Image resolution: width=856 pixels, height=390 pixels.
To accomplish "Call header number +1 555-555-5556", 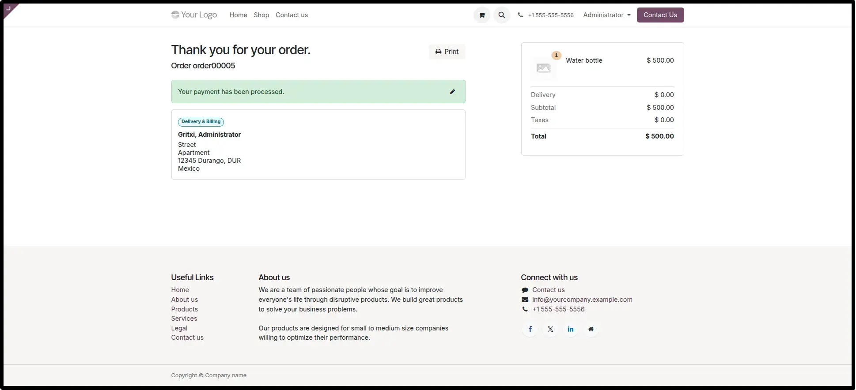I will [x=551, y=15].
